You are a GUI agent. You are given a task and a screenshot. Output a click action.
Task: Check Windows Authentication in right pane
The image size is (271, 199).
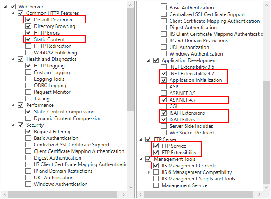coord(164,54)
